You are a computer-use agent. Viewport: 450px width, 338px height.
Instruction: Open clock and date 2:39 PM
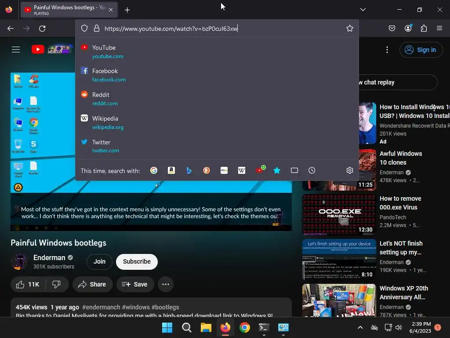click(x=420, y=327)
